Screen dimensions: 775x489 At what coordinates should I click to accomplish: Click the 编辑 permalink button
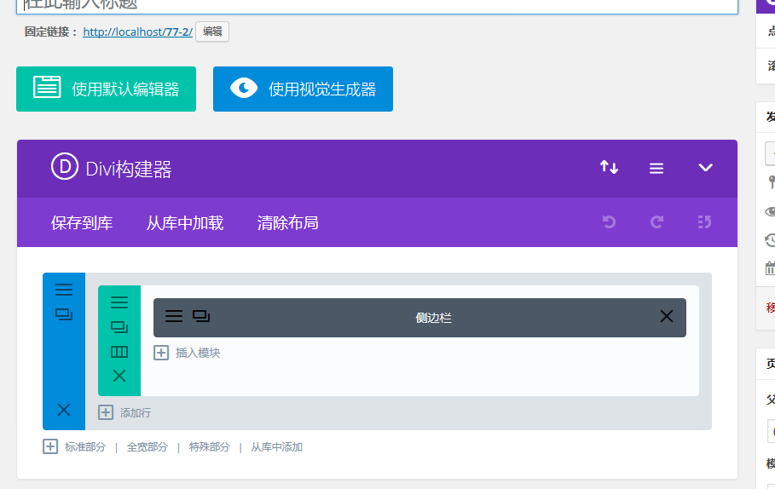[x=212, y=32]
